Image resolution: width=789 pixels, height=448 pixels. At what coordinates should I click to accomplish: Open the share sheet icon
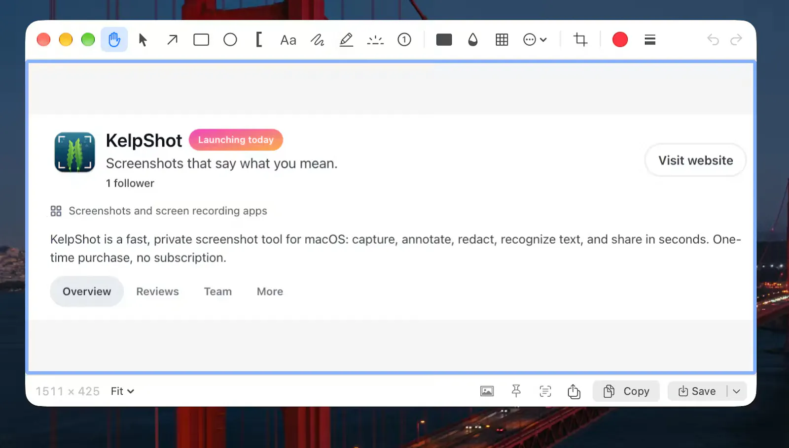click(x=574, y=391)
